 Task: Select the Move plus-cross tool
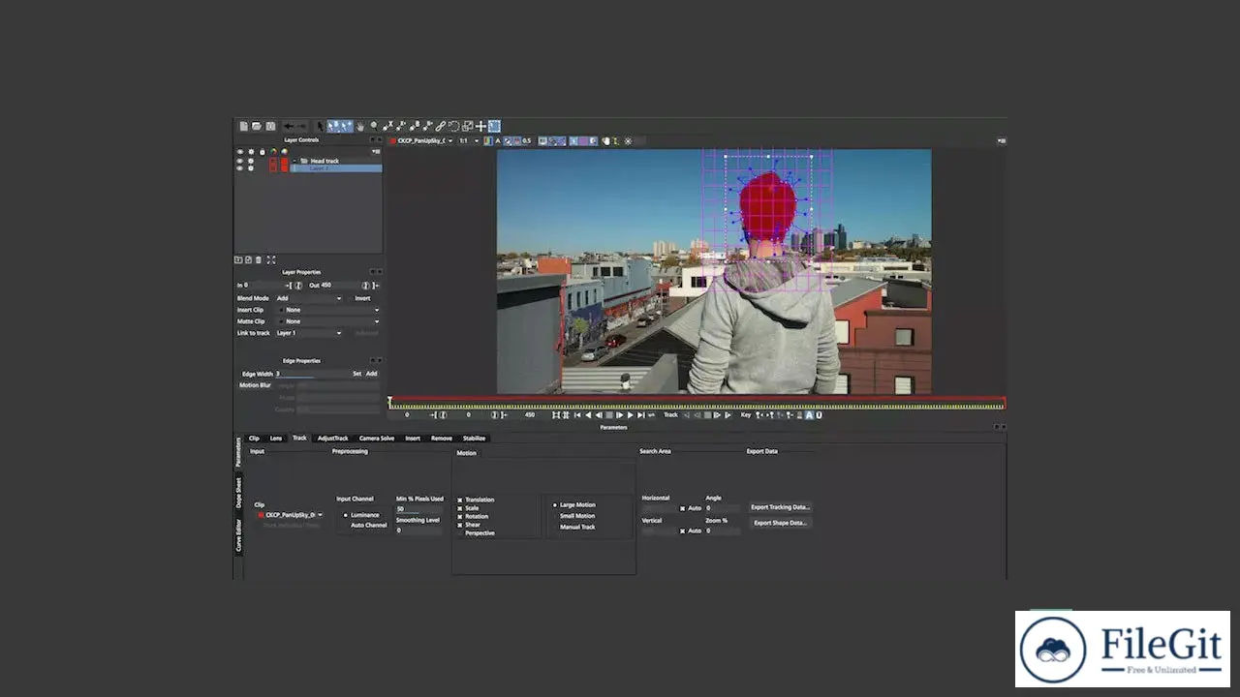pyautogui.click(x=480, y=126)
